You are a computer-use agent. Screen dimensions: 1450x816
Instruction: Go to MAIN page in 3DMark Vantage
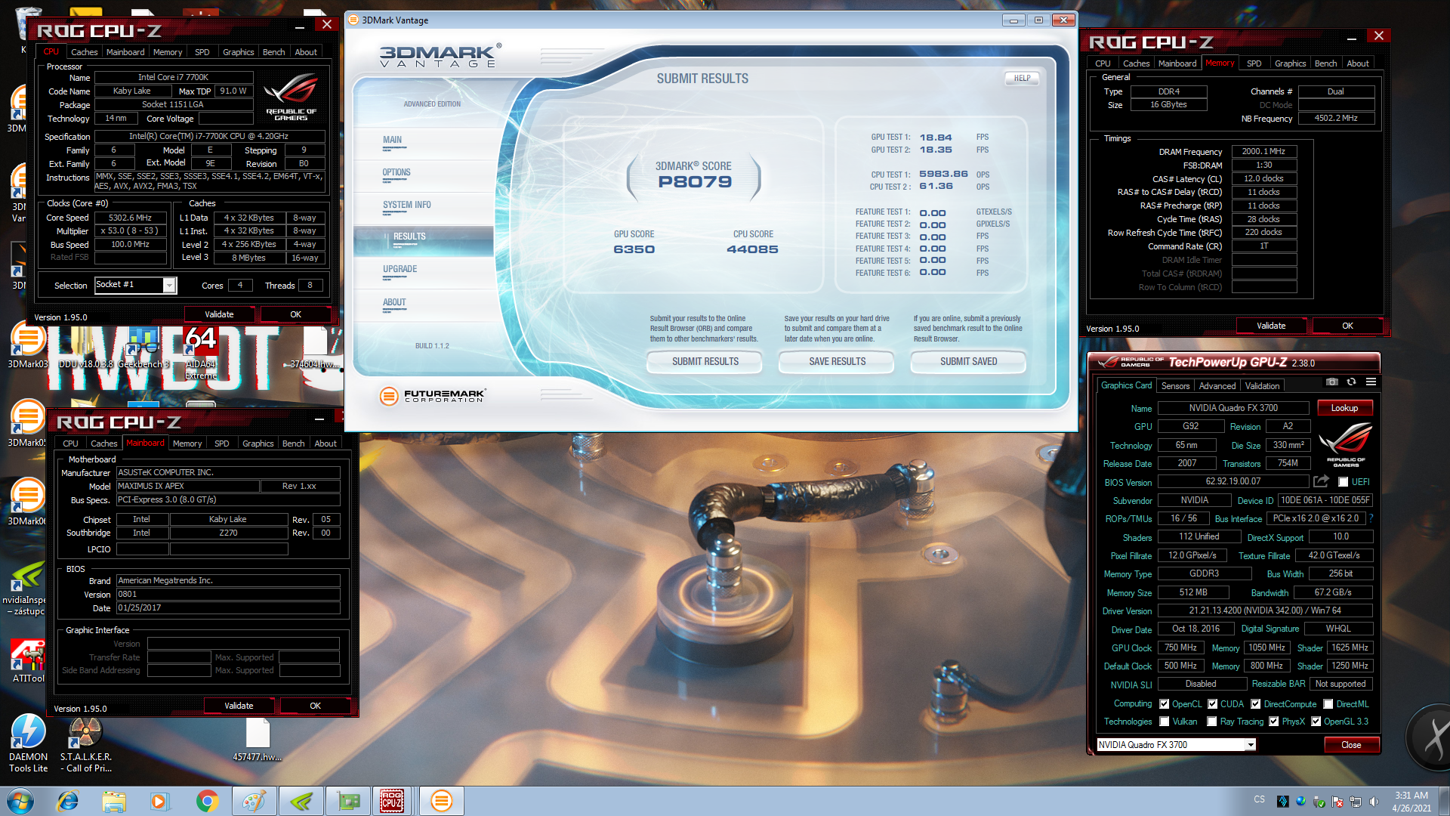tap(392, 140)
